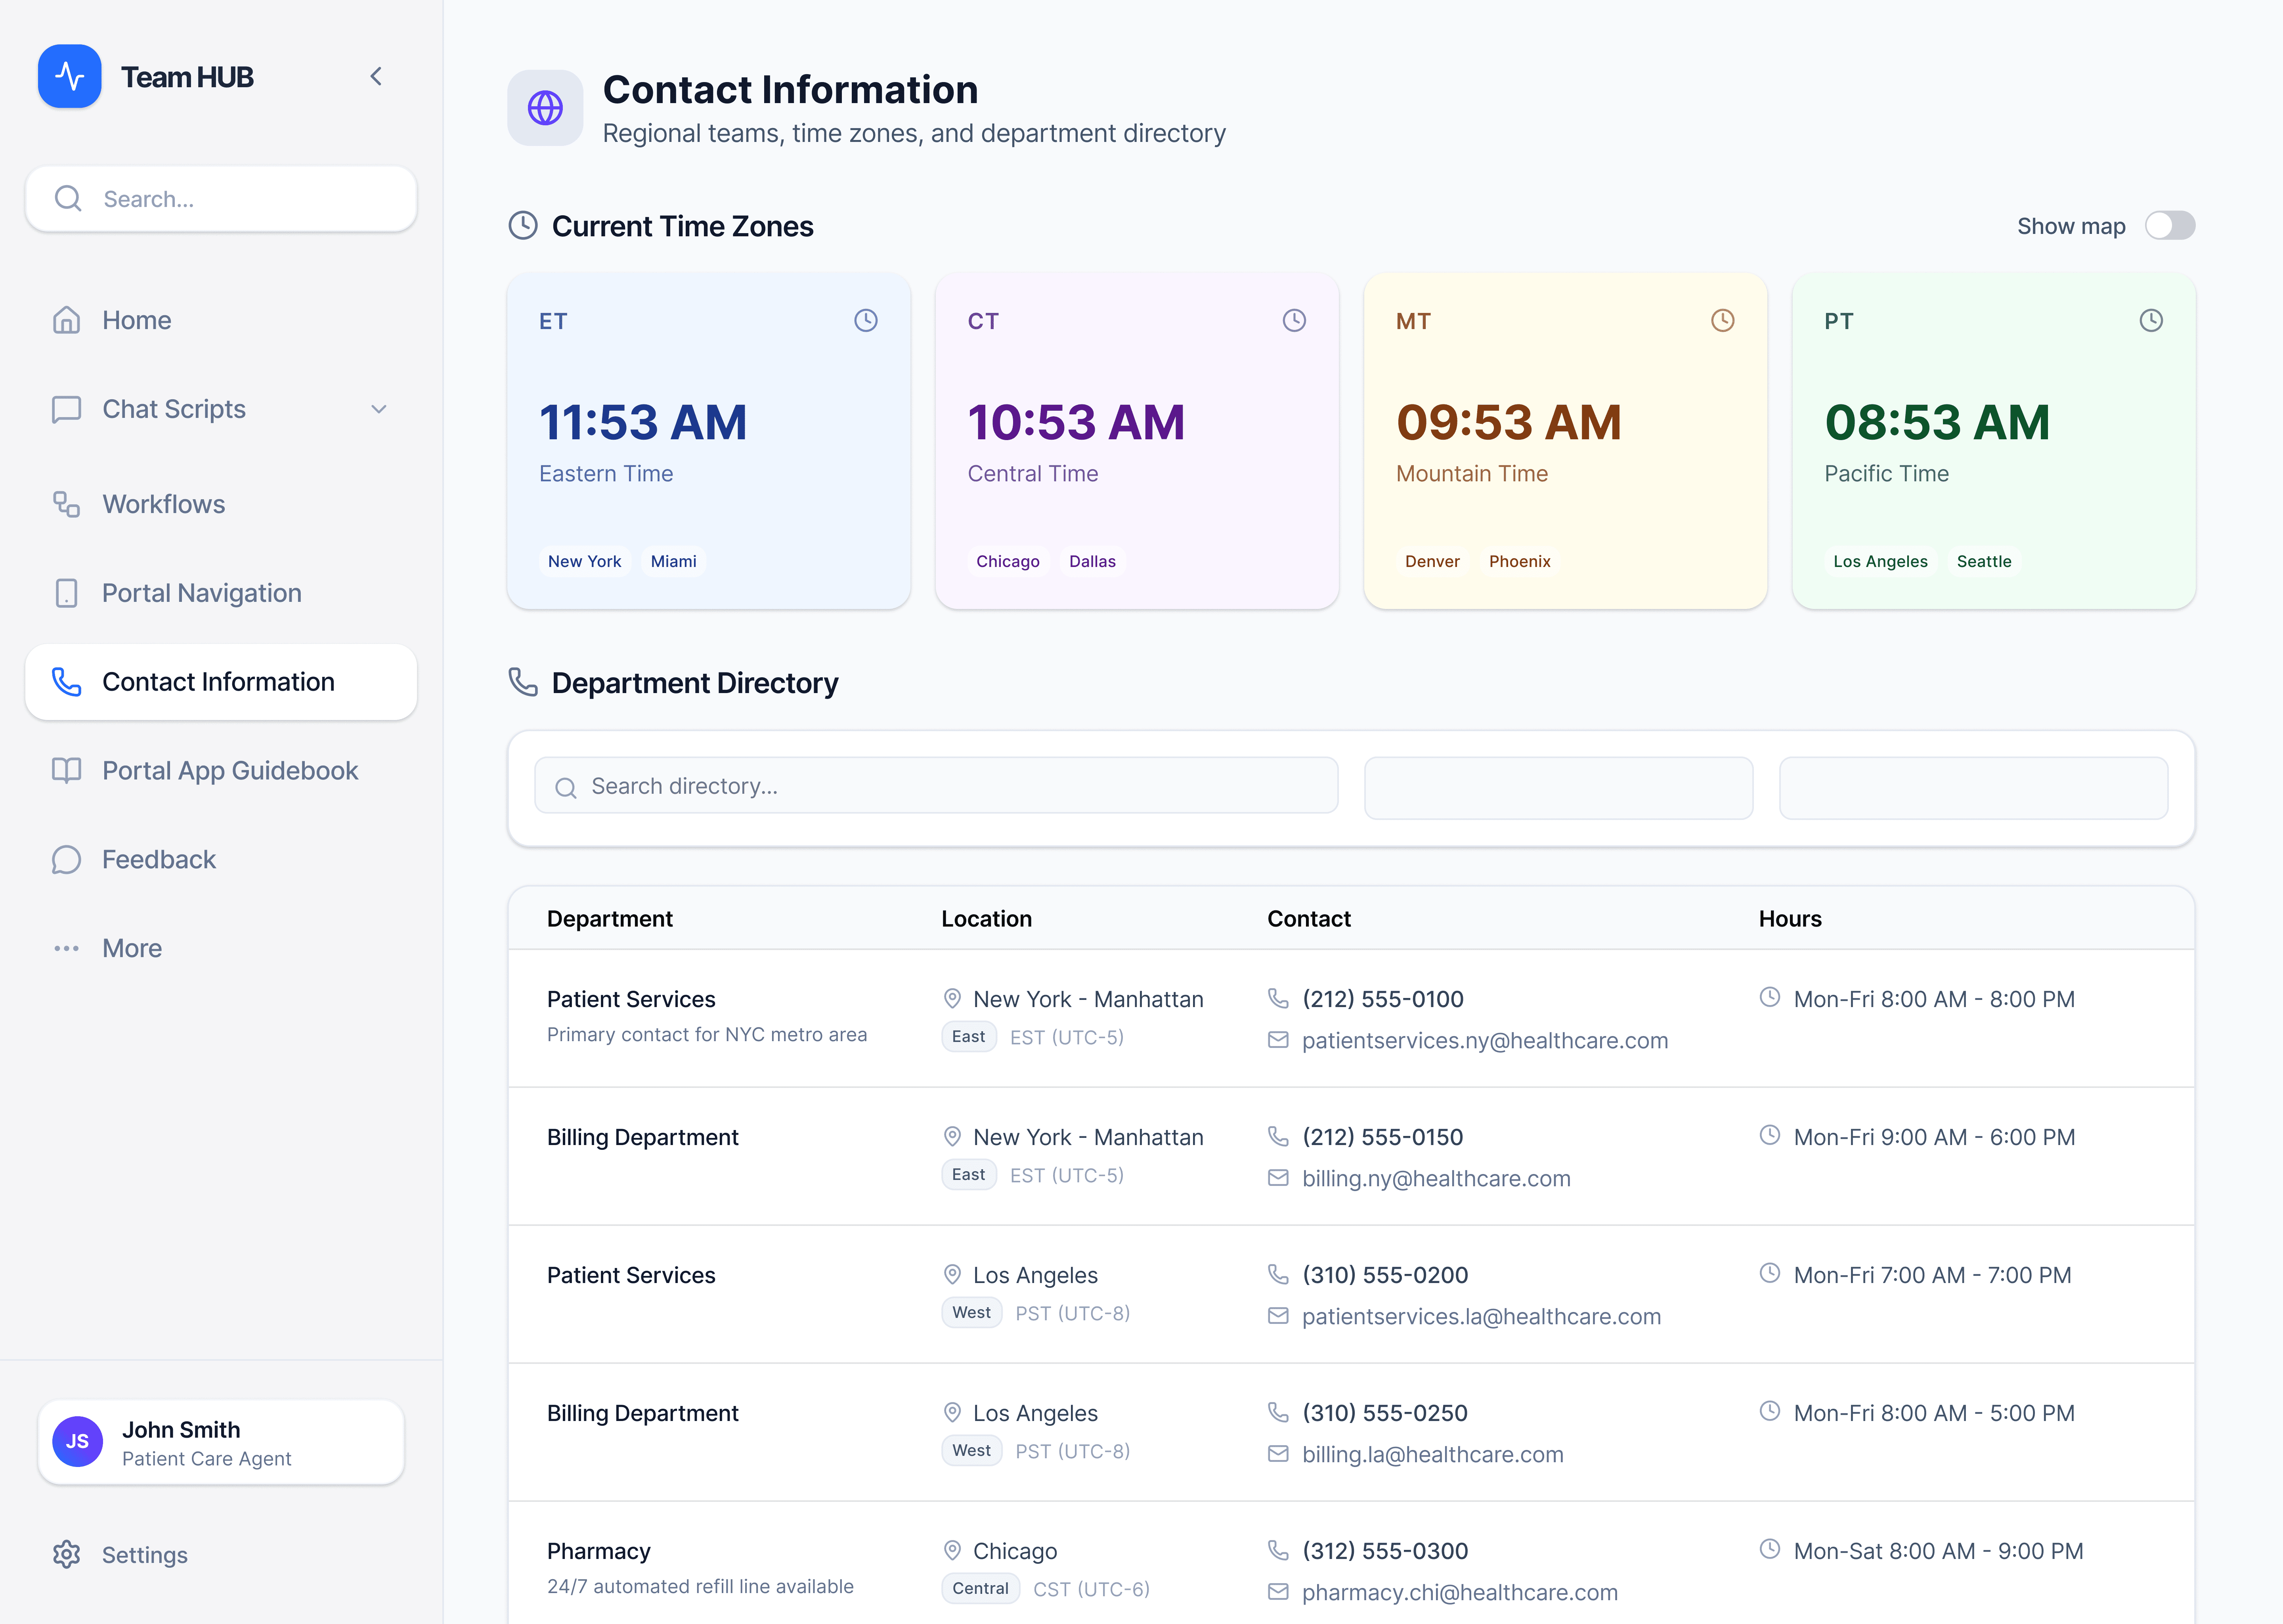Open the rightmost filter dropdown in directory
Image resolution: width=2283 pixels, height=1624 pixels.
(1972, 788)
